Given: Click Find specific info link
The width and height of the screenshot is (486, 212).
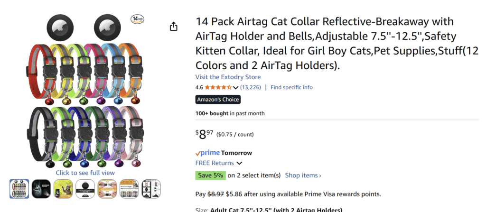Looking at the screenshot, I should tap(291, 87).
